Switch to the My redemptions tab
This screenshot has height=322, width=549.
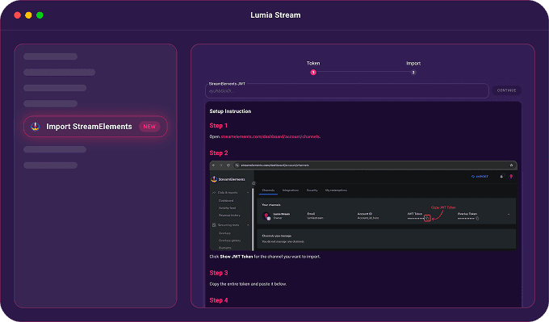click(x=336, y=190)
